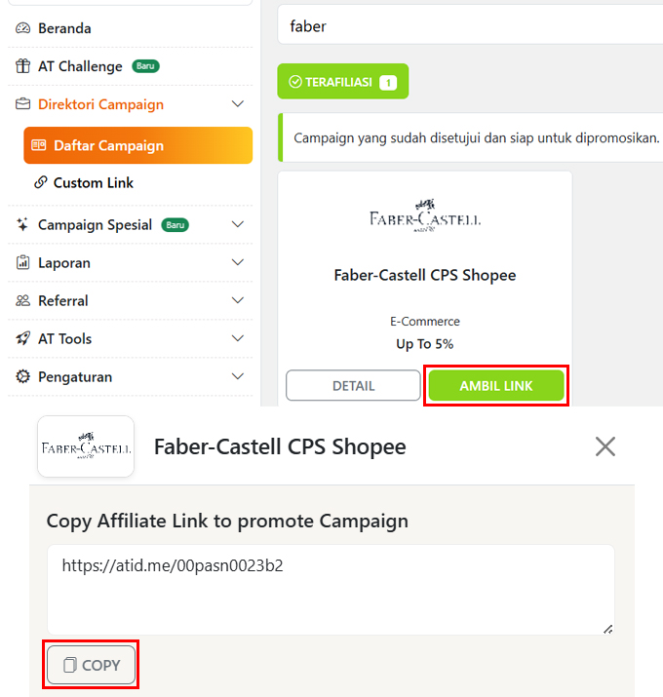Expand the Laporan submenu chevron
The width and height of the screenshot is (663, 697).
pyautogui.click(x=237, y=263)
